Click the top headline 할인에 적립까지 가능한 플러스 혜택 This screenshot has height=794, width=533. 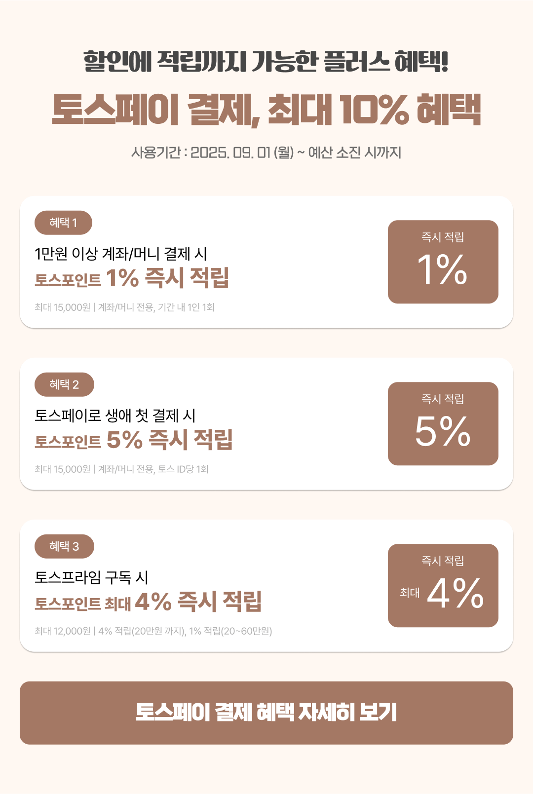pyautogui.click(x=266, y=62)
